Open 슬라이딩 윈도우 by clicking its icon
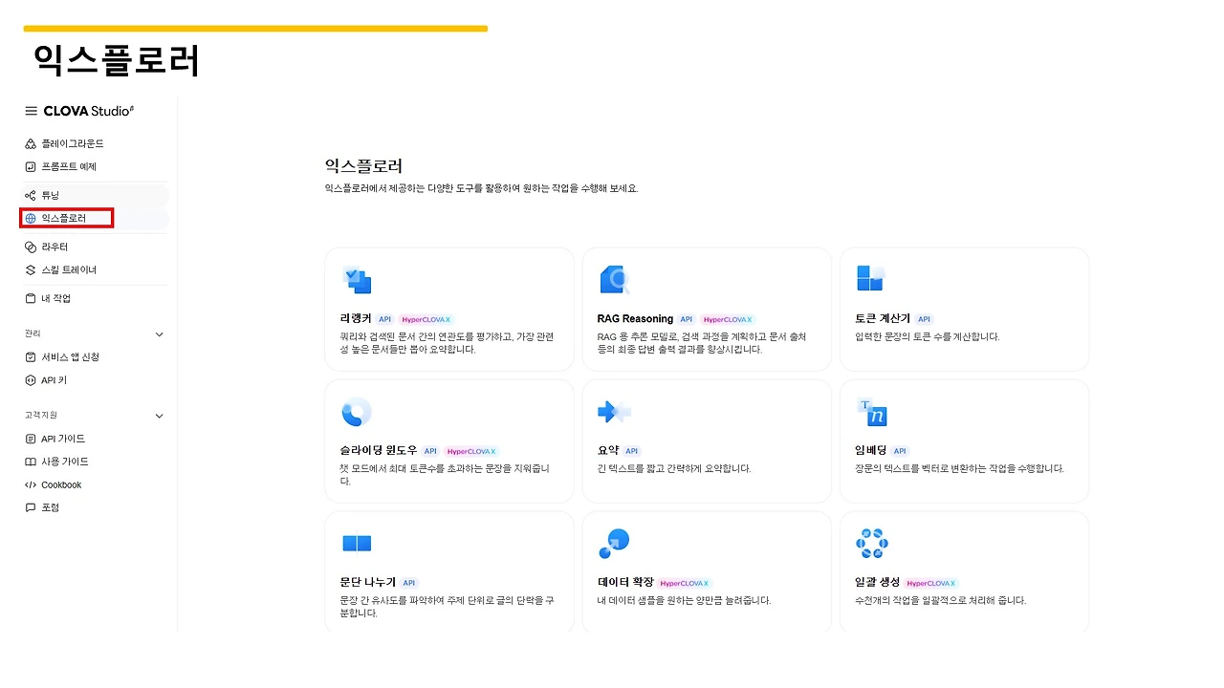This screenshot has width=1224, height=688. coord(357,412)
